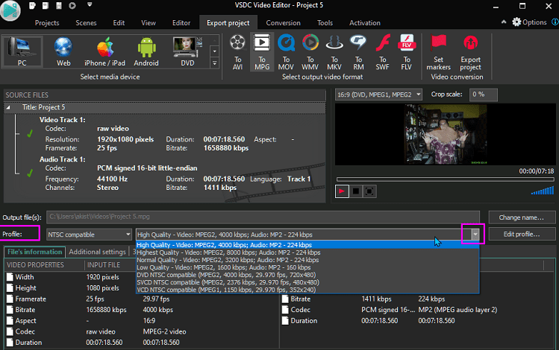Select To FLV output format
The width and height of the screenshot is (559, 350).
(407, 52)
